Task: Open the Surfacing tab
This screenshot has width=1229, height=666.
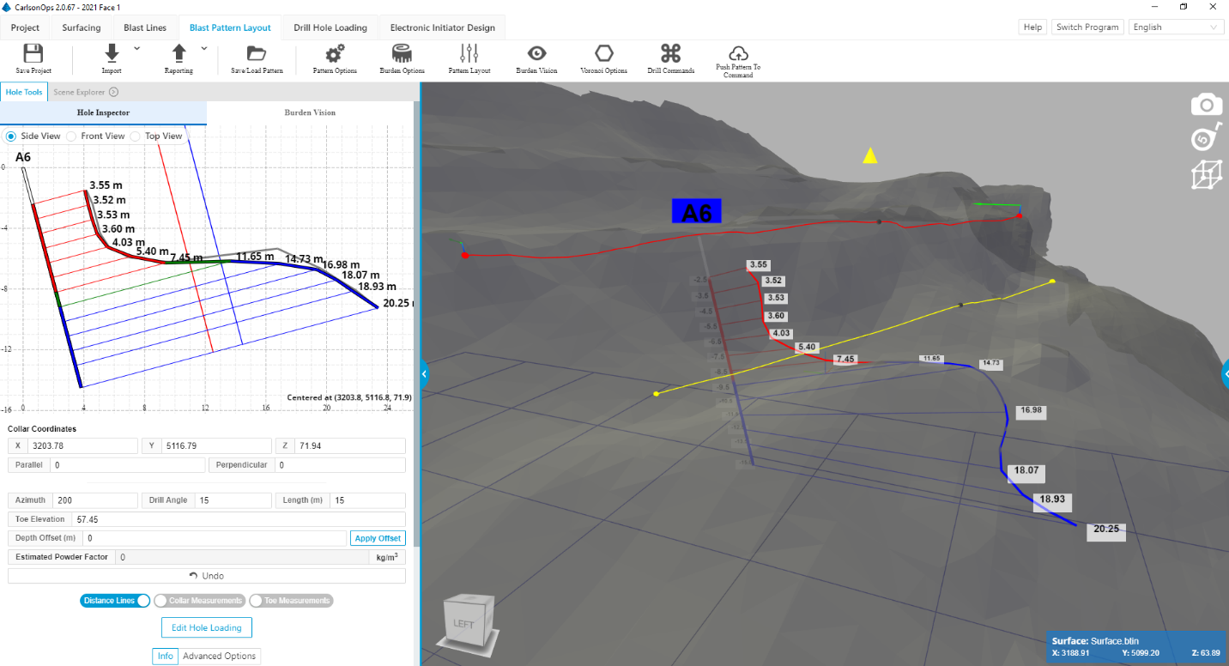Action: 82,27
